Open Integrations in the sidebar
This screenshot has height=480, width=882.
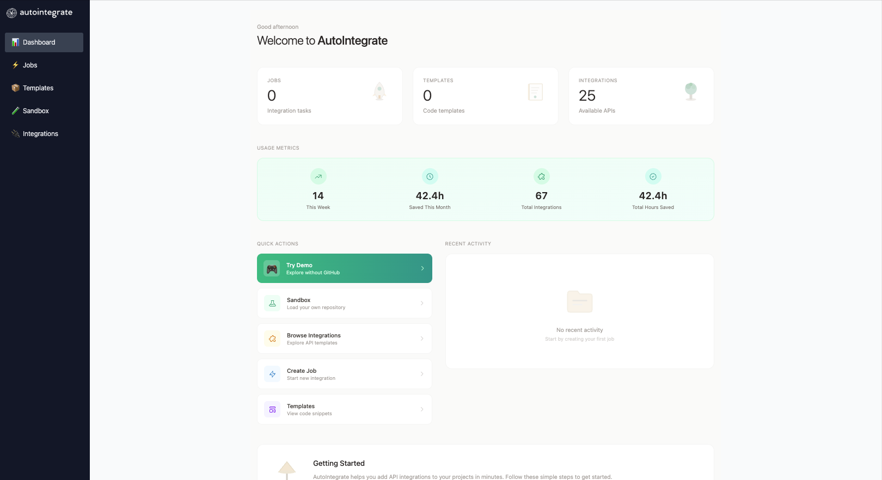point(44,134)
